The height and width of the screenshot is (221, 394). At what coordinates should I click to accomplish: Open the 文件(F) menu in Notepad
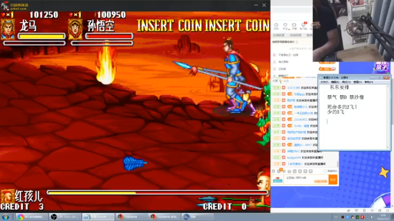point(325,82)
